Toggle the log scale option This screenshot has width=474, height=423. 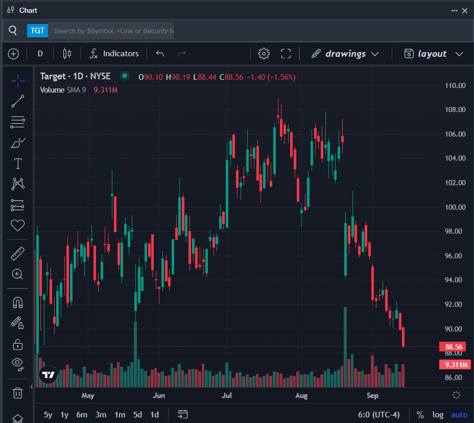coord(438,415)
